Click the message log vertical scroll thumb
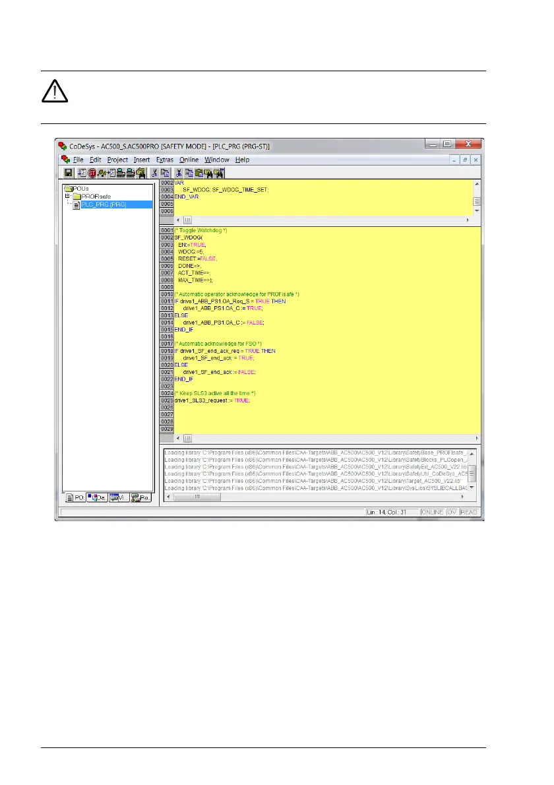This screenshot has height=785, width=554. coord(472,473)
